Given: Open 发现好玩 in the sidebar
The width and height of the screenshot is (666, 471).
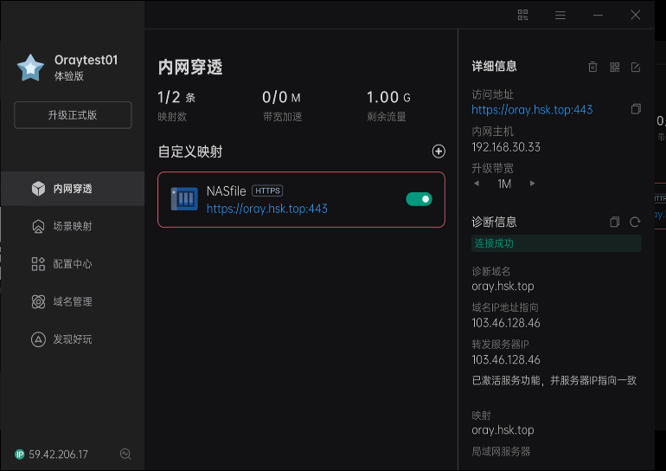Looking at the screenshot, I should tap(73, 339).
